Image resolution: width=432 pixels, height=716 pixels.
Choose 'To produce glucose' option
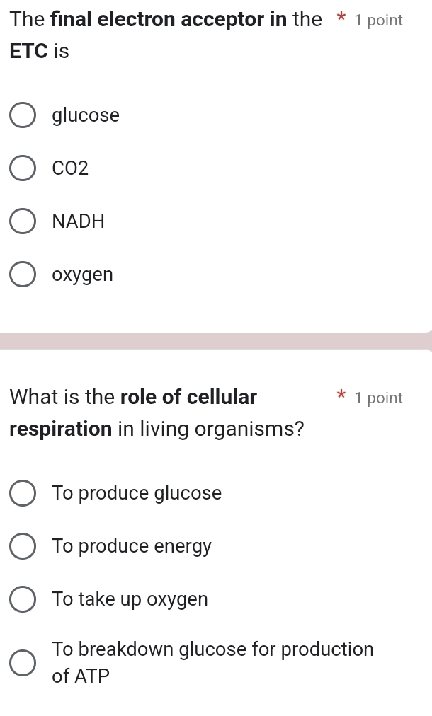click(x=22, y=492)
